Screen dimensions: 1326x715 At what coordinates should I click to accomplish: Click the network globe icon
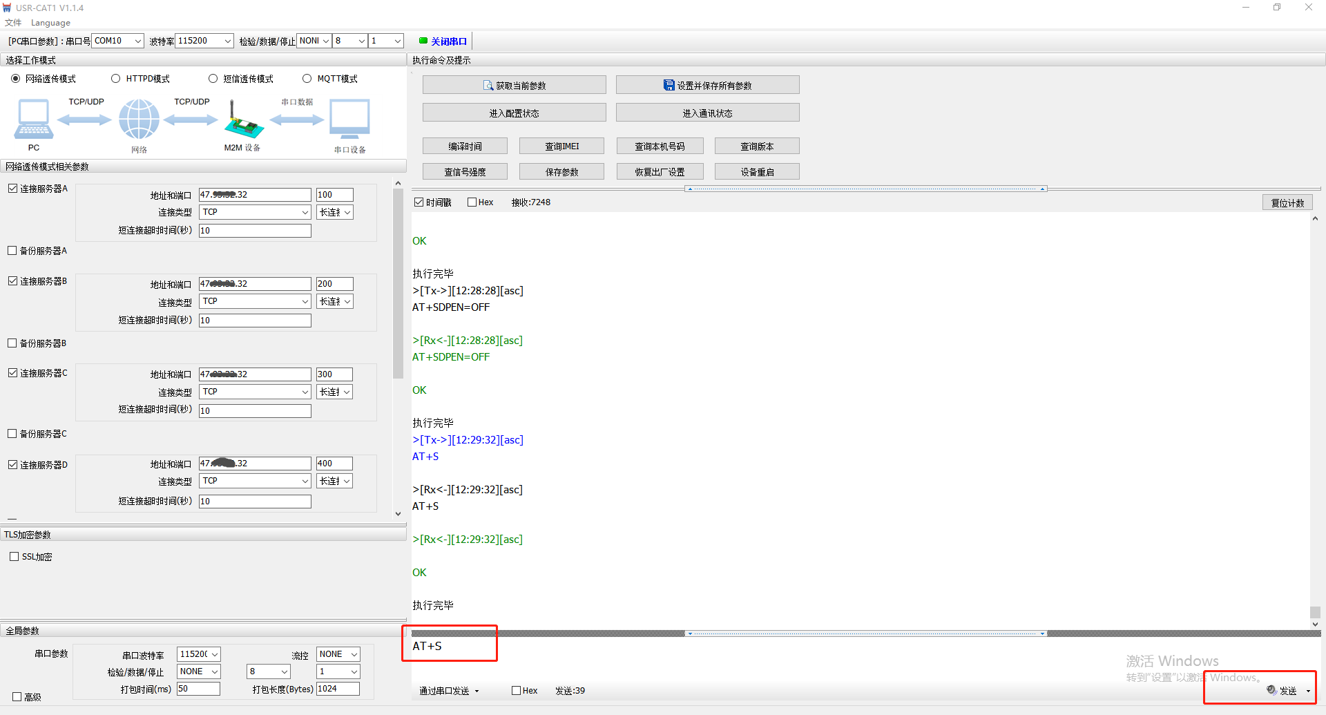[139, 119]
